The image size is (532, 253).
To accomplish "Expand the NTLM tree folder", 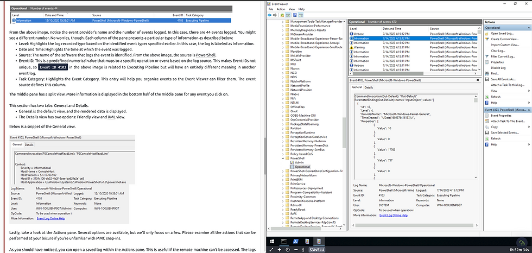I will [x=282, y=103].
